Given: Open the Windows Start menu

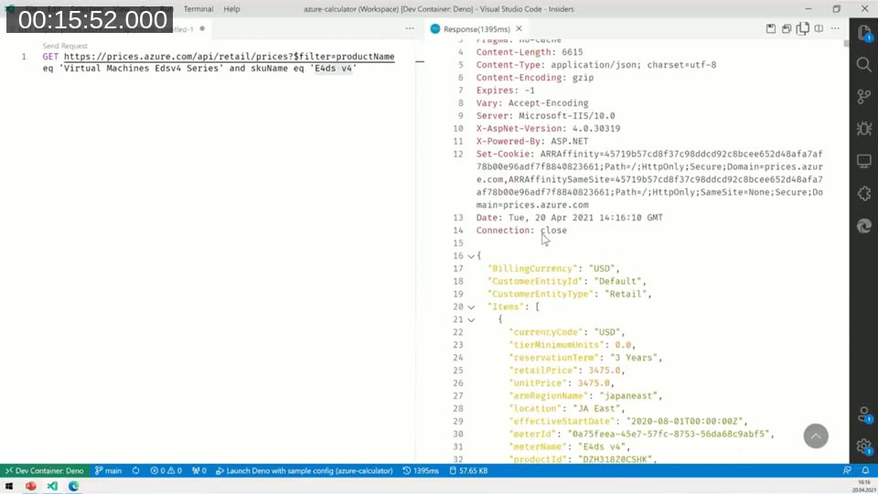Looking at the screenshot, I should 9,486.
